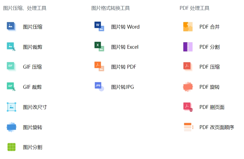Viewport: 244px width, 159px height.
Task: Click the PDF 旋转 text link
Action: pos(209,87)
